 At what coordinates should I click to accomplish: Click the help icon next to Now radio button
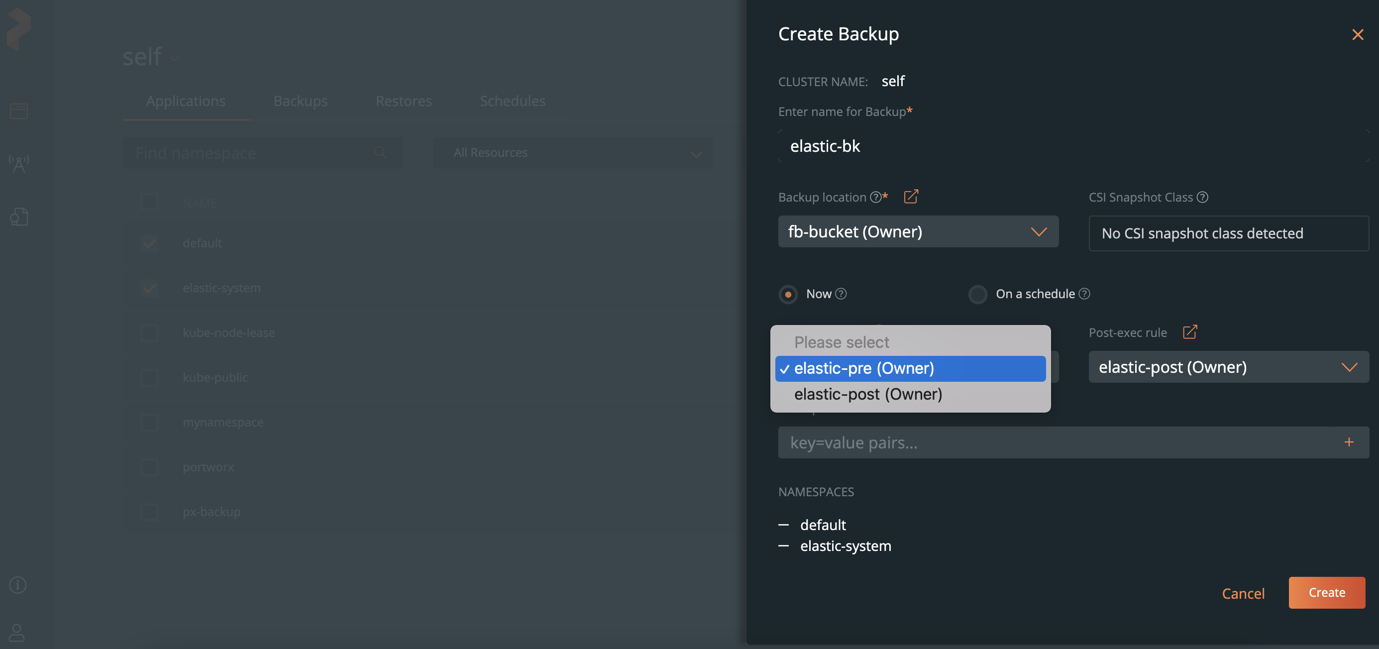841,294
